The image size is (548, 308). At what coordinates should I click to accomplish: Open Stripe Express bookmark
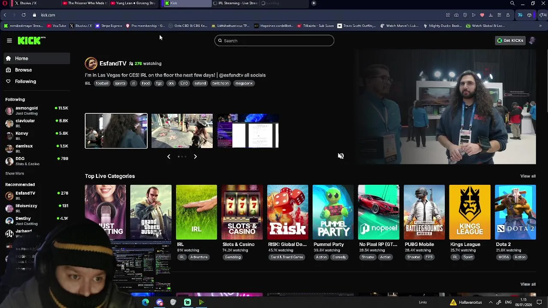click(109, 26)
